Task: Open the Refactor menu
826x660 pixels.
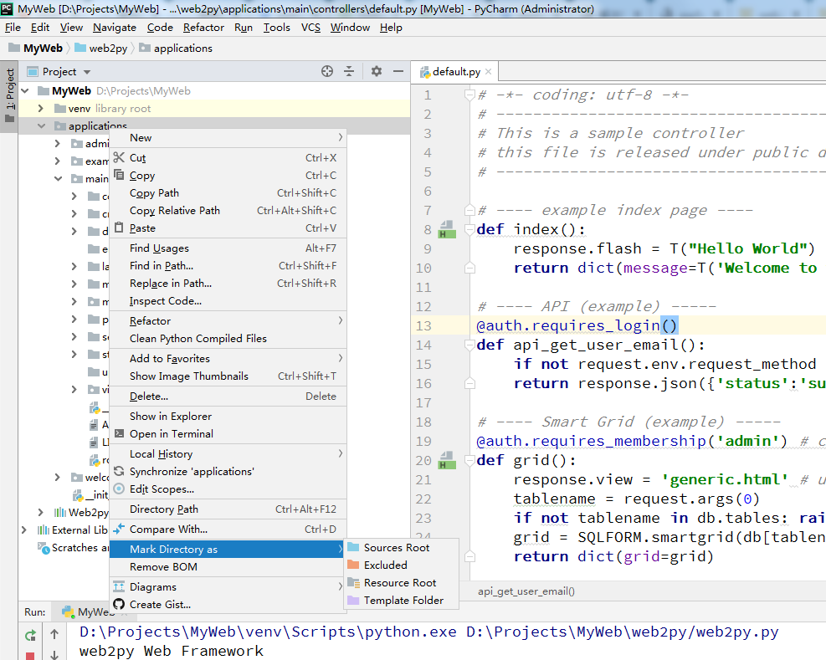Action: coord(203,28)
